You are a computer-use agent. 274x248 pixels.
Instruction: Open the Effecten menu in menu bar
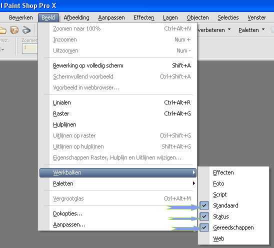click(144, 17)
